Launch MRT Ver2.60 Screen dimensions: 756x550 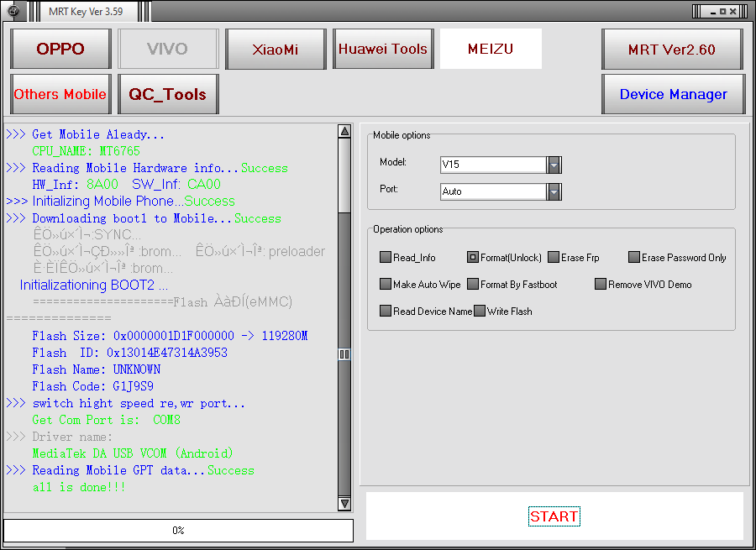(672, 50)
